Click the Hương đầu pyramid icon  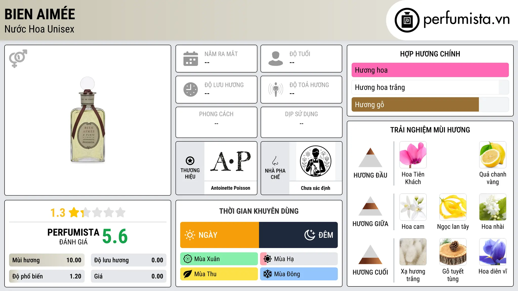pos(370,157)
